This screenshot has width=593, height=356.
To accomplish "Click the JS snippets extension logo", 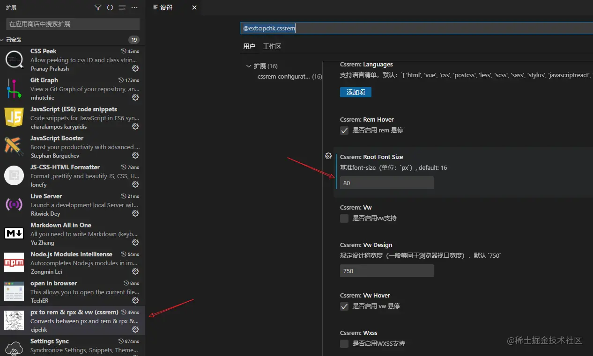I will (x=14, y=117).
